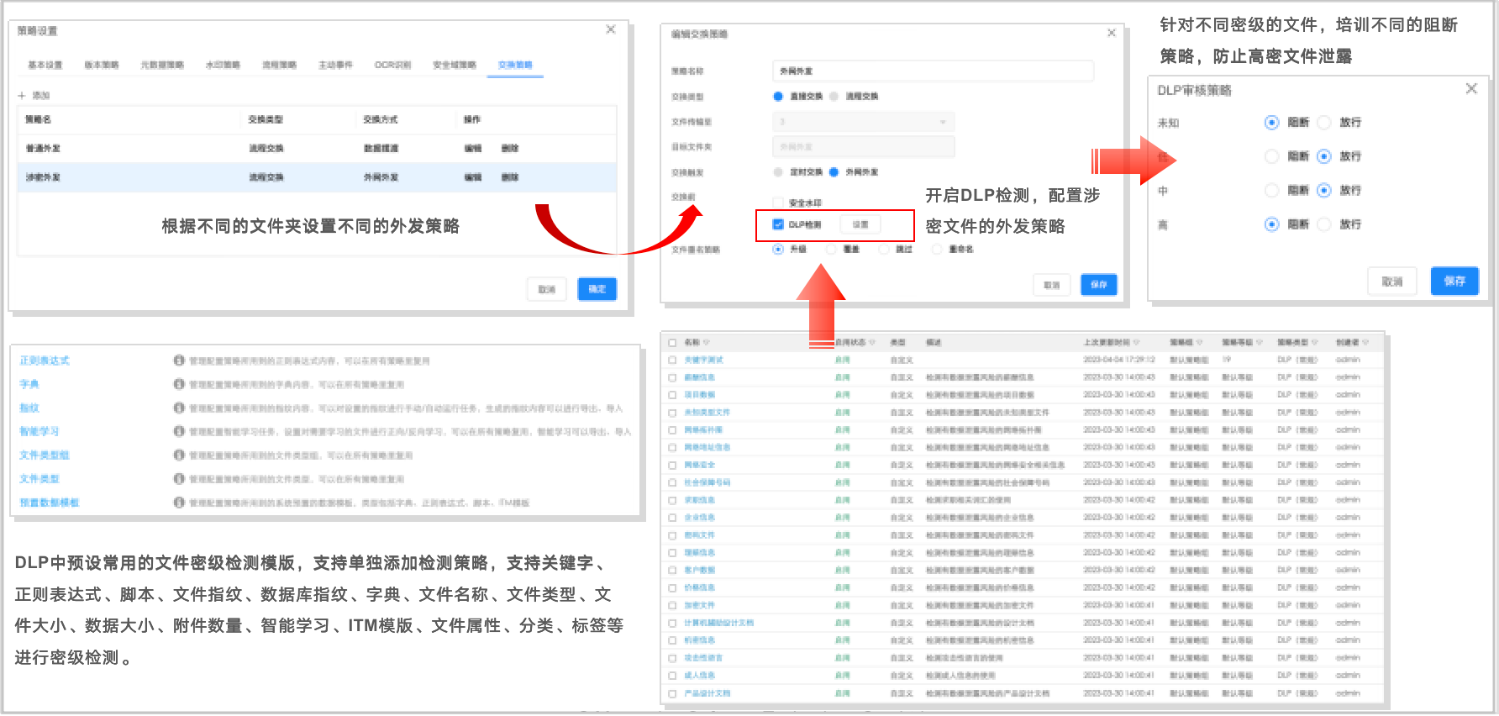1499x716 pixels.
Task: Open the 社会保障号码 policy link
Action: (x=707, y=482)
